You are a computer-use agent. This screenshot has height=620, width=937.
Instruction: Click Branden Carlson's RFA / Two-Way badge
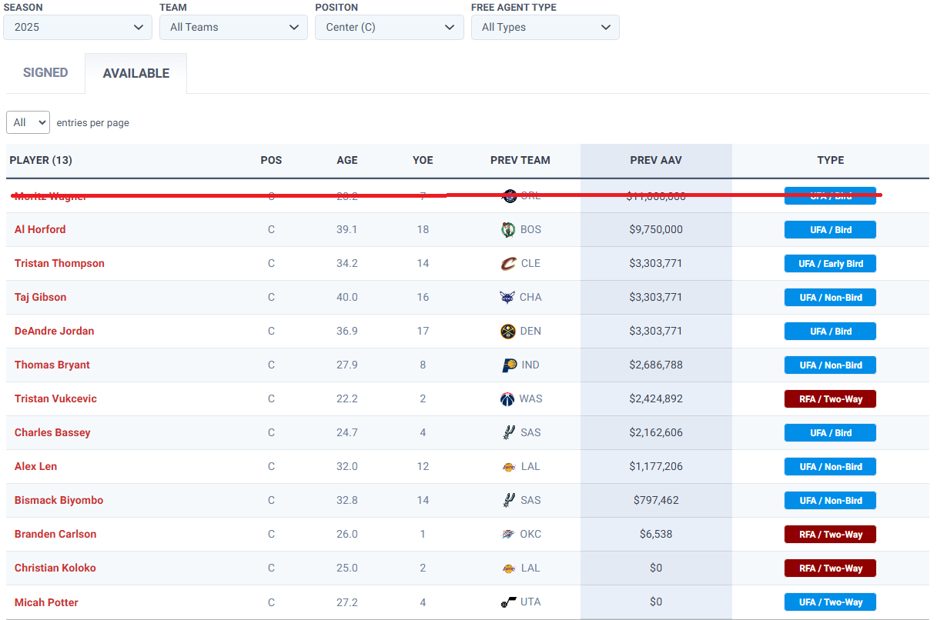pyautogui.click(x=830, y=534)
